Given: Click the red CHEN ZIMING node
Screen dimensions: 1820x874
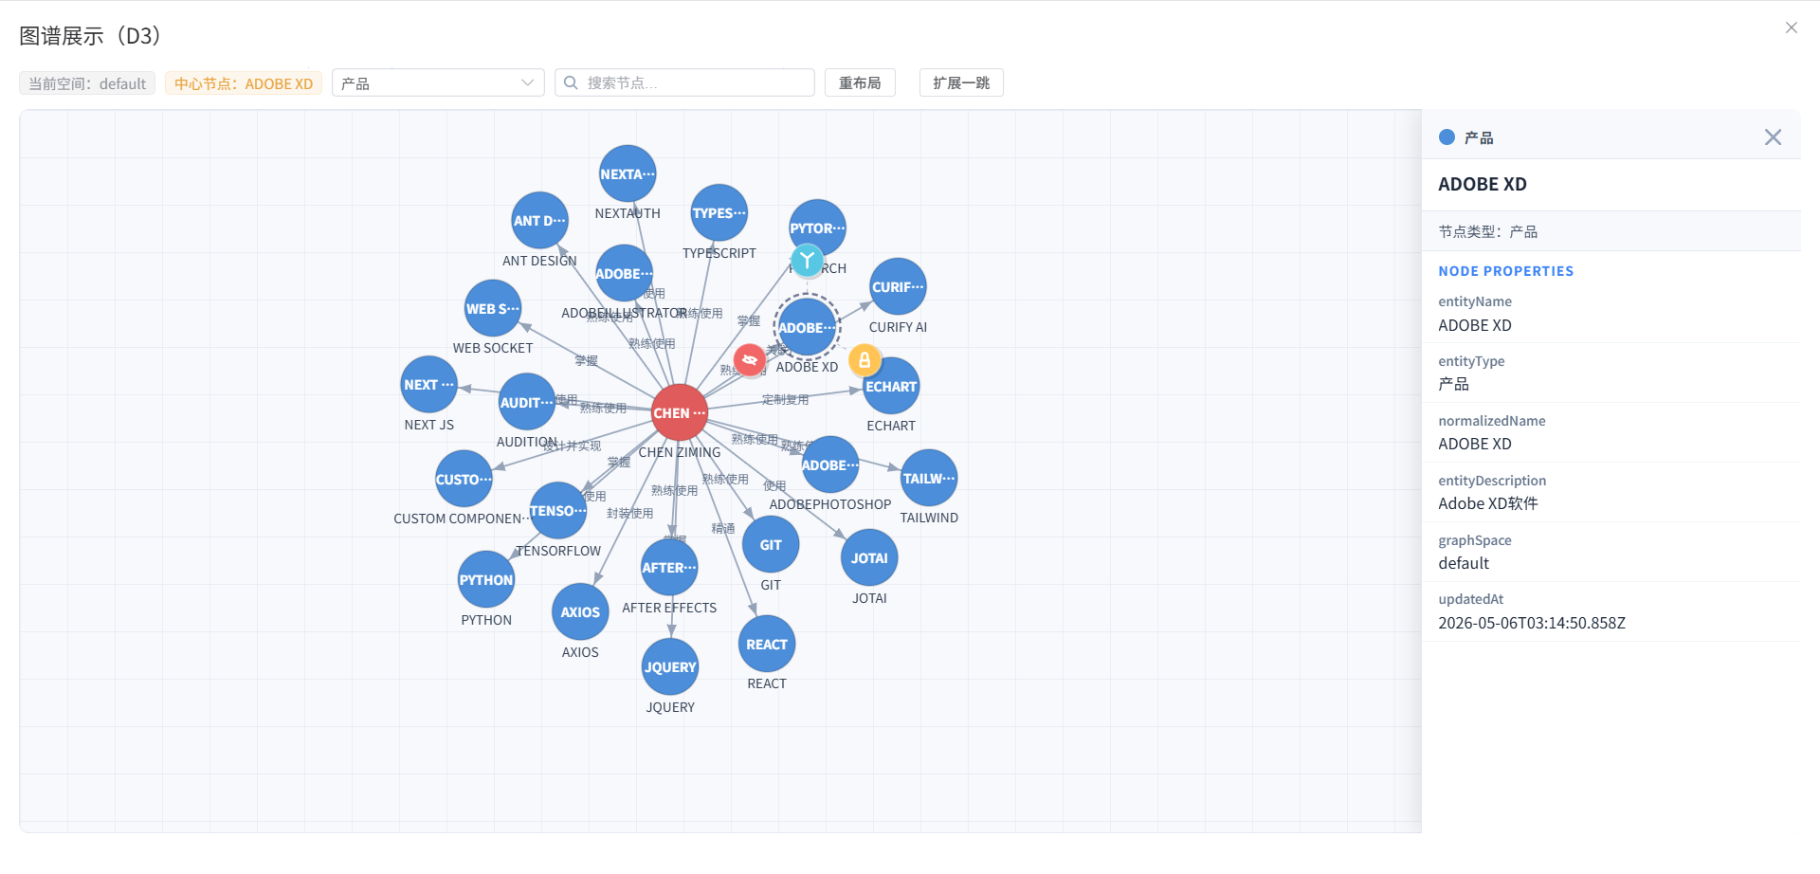Looking at the screenshot, I should (x=680, y=412).
